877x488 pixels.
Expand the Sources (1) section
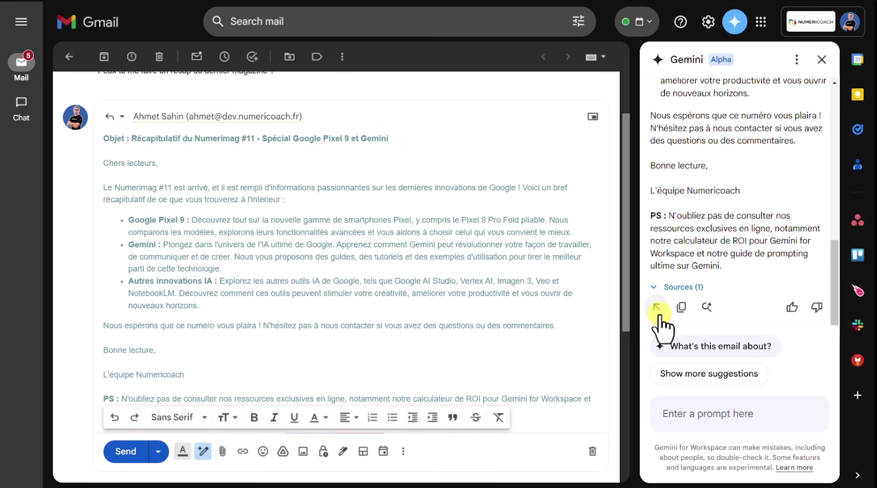pyautogui.click(x=677, y=287)
